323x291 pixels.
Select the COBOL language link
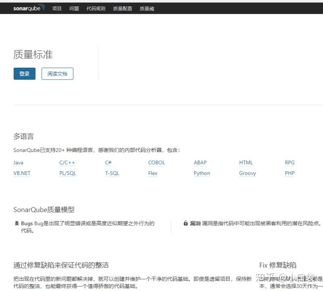[156, 163]
